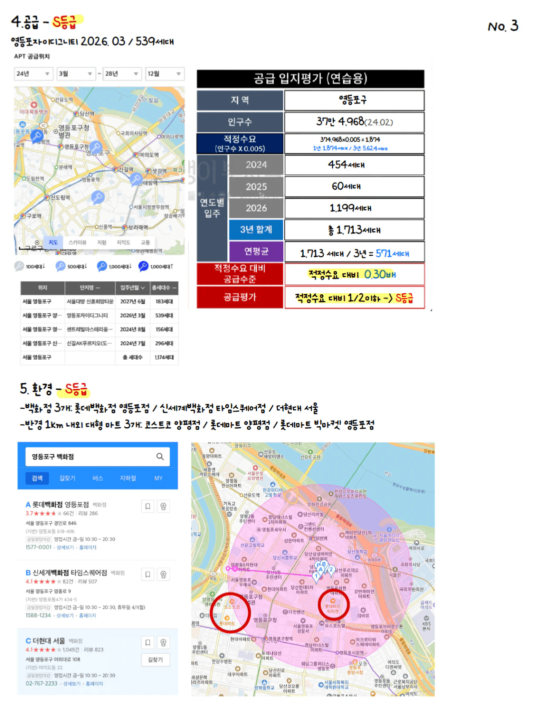This screenshot has height=712, width=542.
Task: Click map pin A on the radius map
Action: click(x=321, y=570)
